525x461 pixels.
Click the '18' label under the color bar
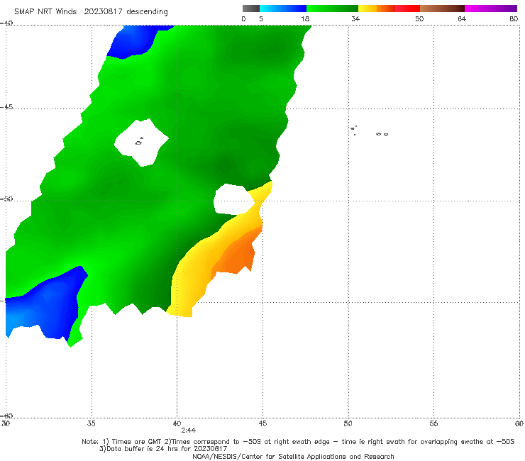[x=305, y=18]
